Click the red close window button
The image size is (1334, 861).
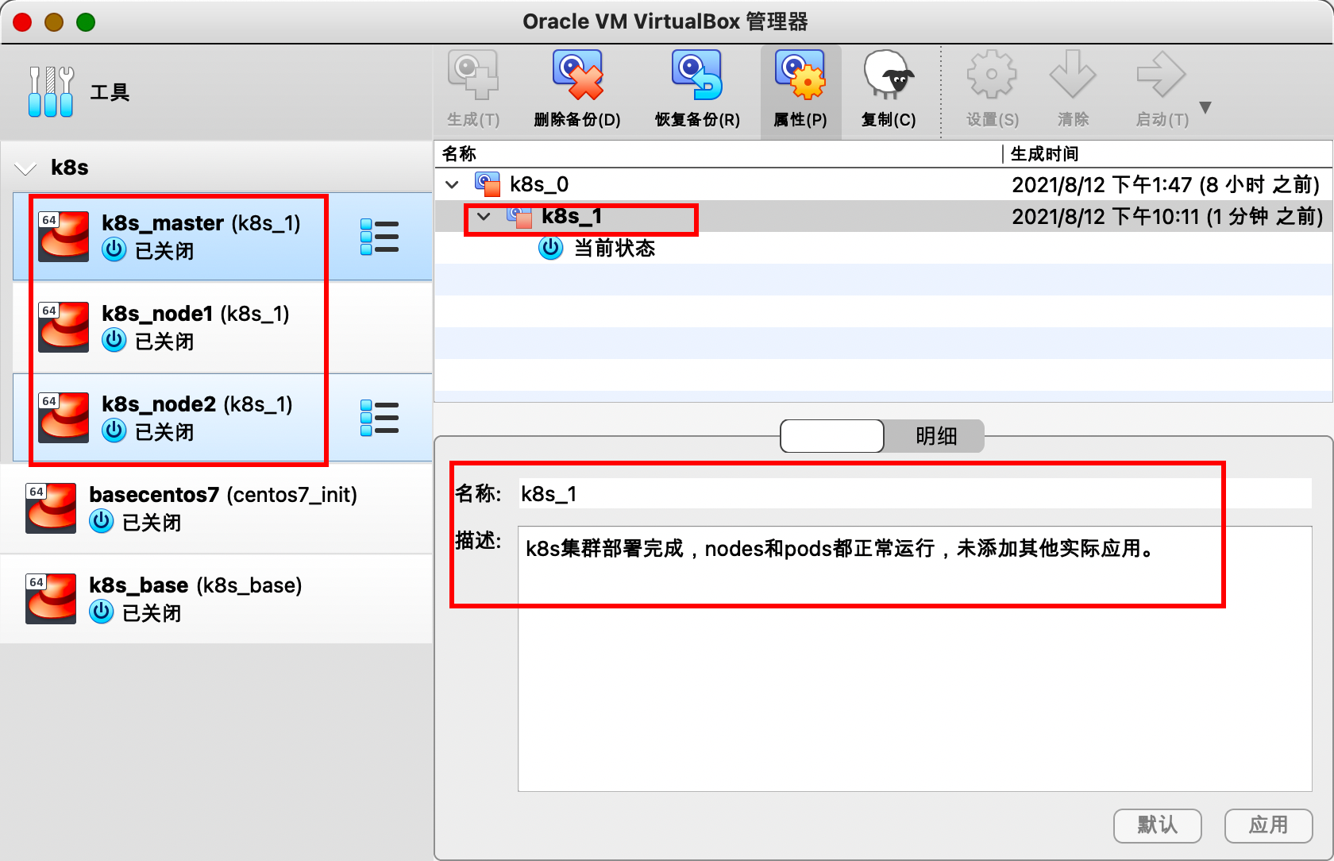(22, 22)
